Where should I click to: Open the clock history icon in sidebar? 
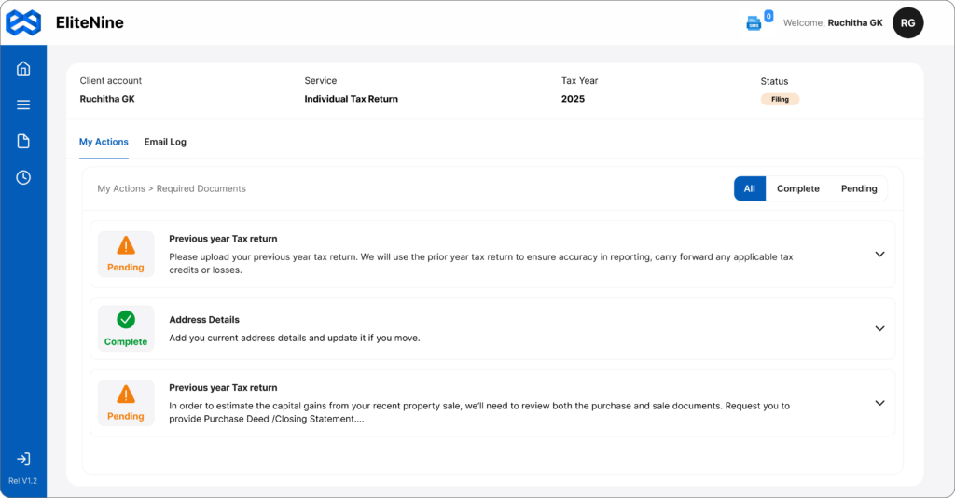click(x=23, y=177)
